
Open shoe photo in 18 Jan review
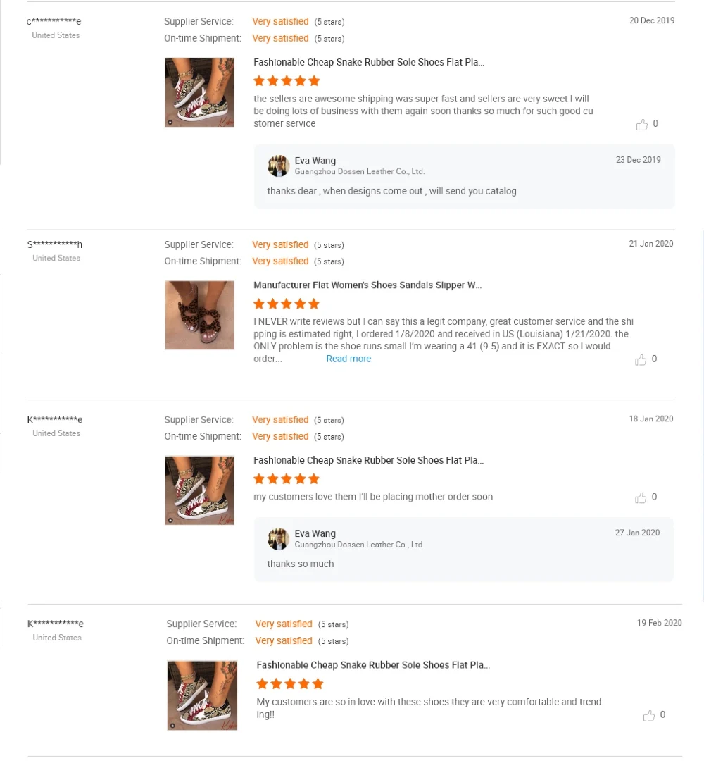coord(199,490)
